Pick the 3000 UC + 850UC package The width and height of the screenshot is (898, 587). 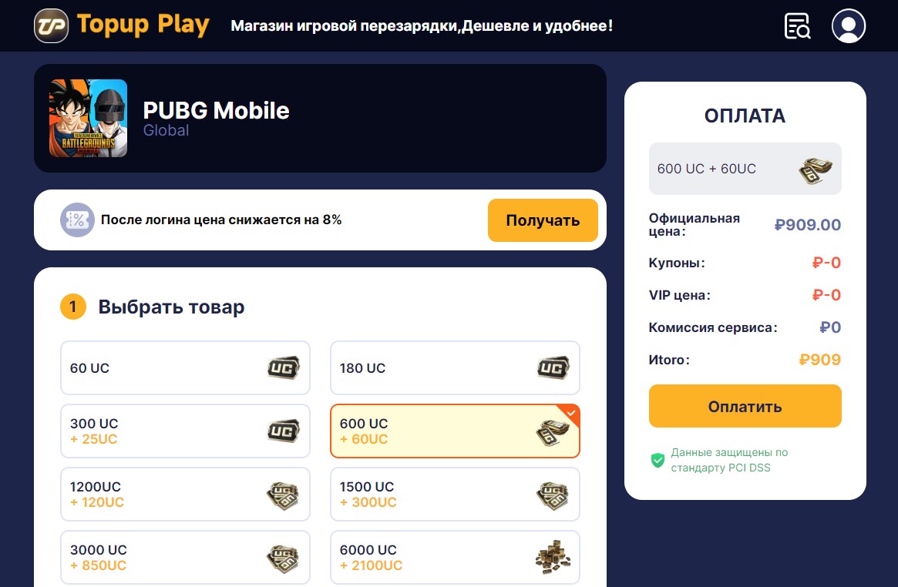coord(185,557)
